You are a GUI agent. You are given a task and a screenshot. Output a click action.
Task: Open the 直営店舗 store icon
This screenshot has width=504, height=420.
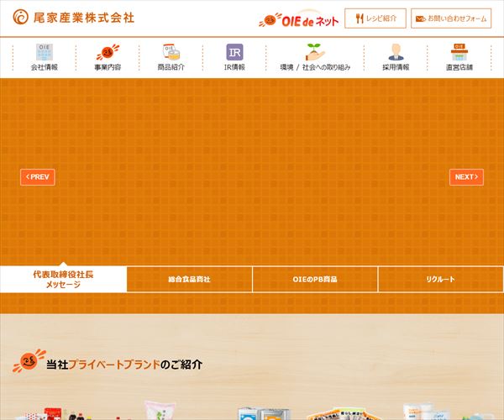(x=459, y=52)
